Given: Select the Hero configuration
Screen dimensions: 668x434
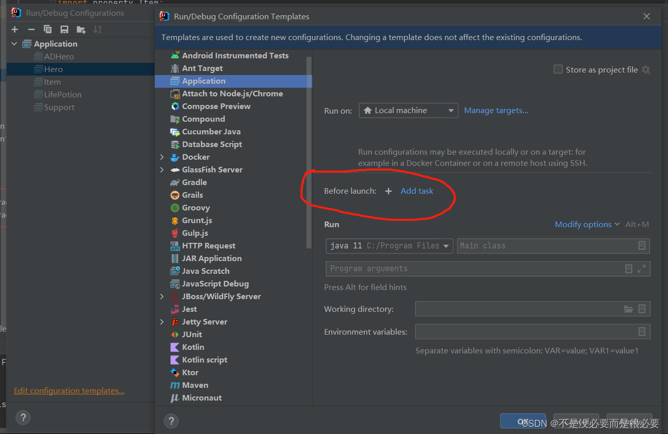Looking at the screenshot, I should pyautogui.click(x=53, y=69).
